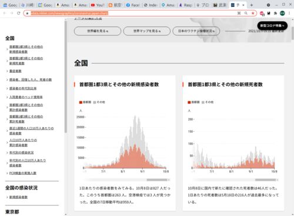
Task: Open sidebar link 直近1週間の人口10万人あたりの感染者数
Action: point(31,131)
